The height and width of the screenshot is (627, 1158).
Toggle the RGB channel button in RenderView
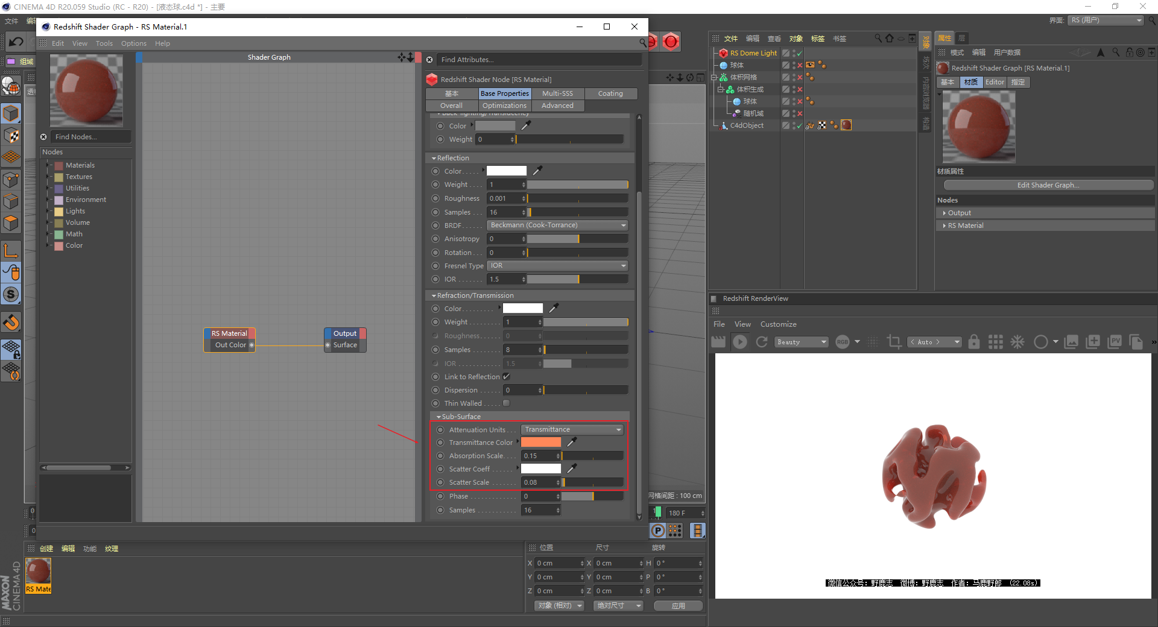click(843, 342)
